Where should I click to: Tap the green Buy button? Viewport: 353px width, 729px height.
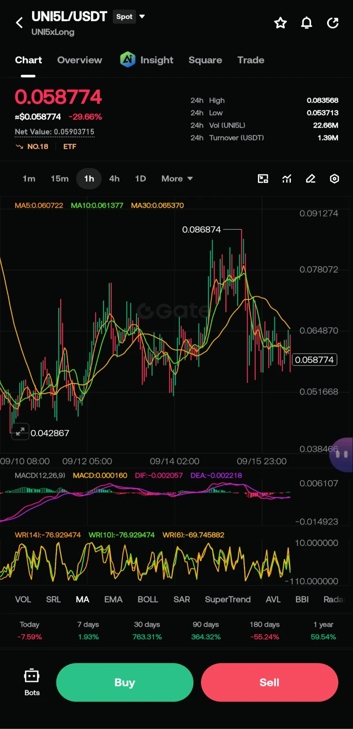click(x=125, y=682)
